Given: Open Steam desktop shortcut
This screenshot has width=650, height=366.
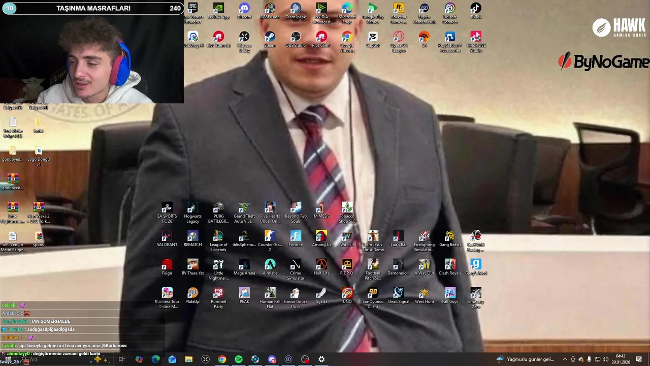Looking at the screenshot, I should tap(270, 40).
